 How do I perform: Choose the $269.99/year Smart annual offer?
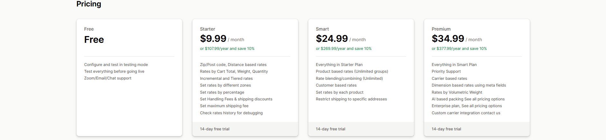click(344, 49)
